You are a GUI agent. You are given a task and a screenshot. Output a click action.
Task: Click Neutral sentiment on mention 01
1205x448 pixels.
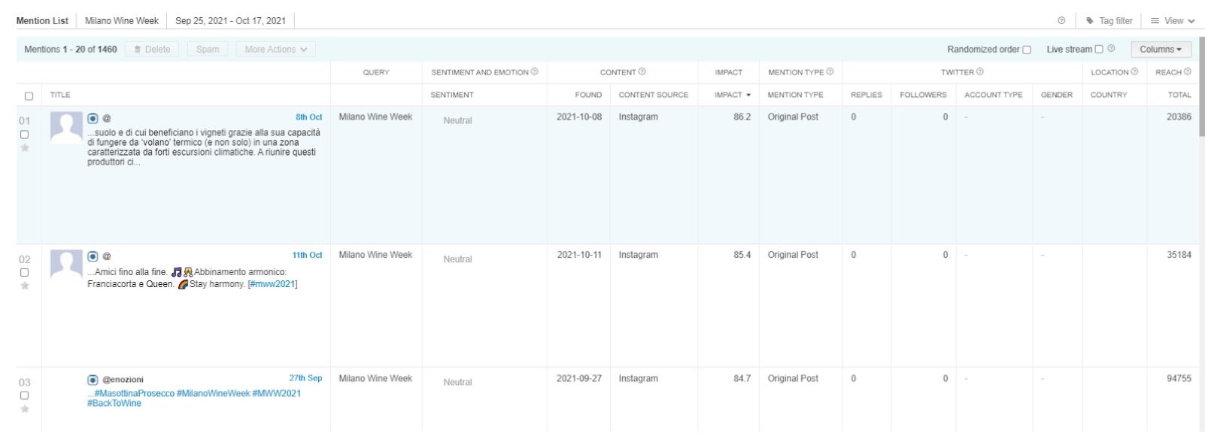(457, 120)
